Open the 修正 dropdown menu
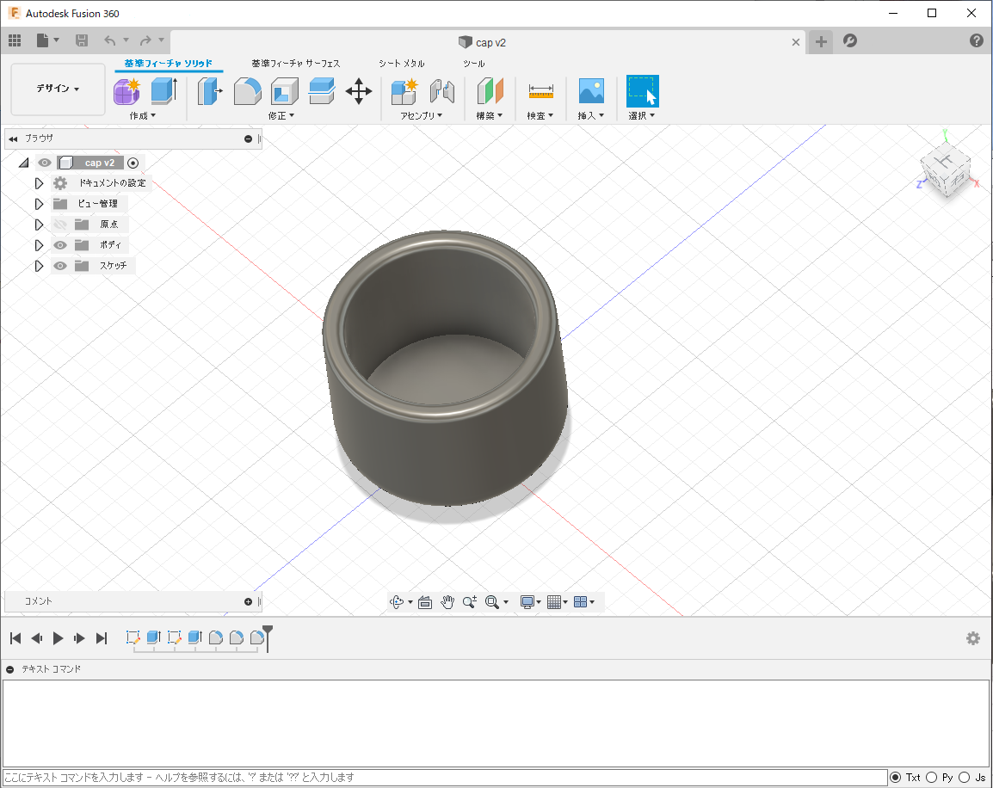 [x=281, y=115]
